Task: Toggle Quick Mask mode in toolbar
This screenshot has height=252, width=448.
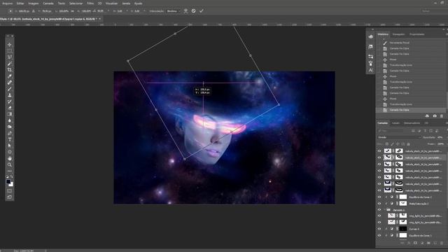Action: coord(9,191)
